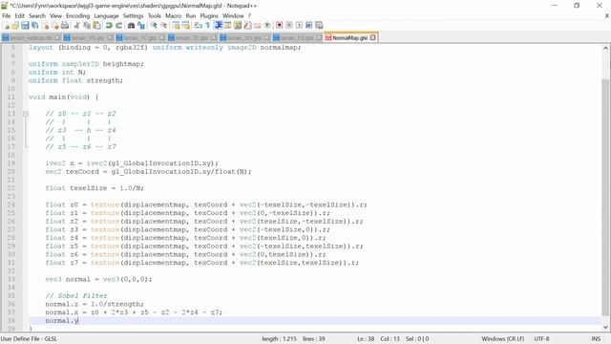The width and height of the screenshot is (611, 344).
Task: Open the Macro menu
Action: click(174, 16)
